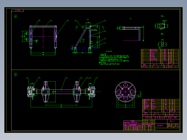
Task: Select the circular flange end view
Action: pyautogui.click(x=126, y=92)
